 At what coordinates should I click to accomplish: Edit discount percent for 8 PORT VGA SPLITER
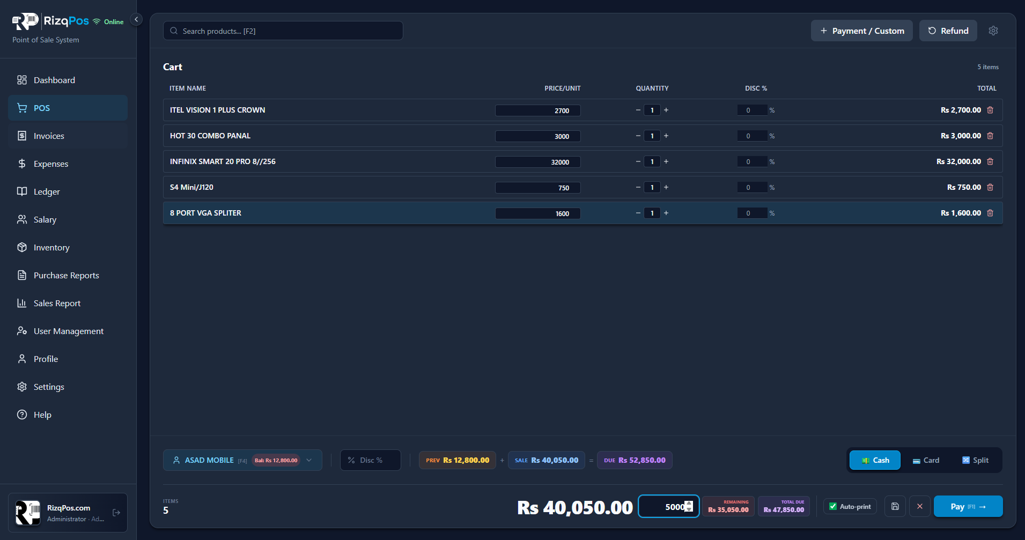coord(753,213)
